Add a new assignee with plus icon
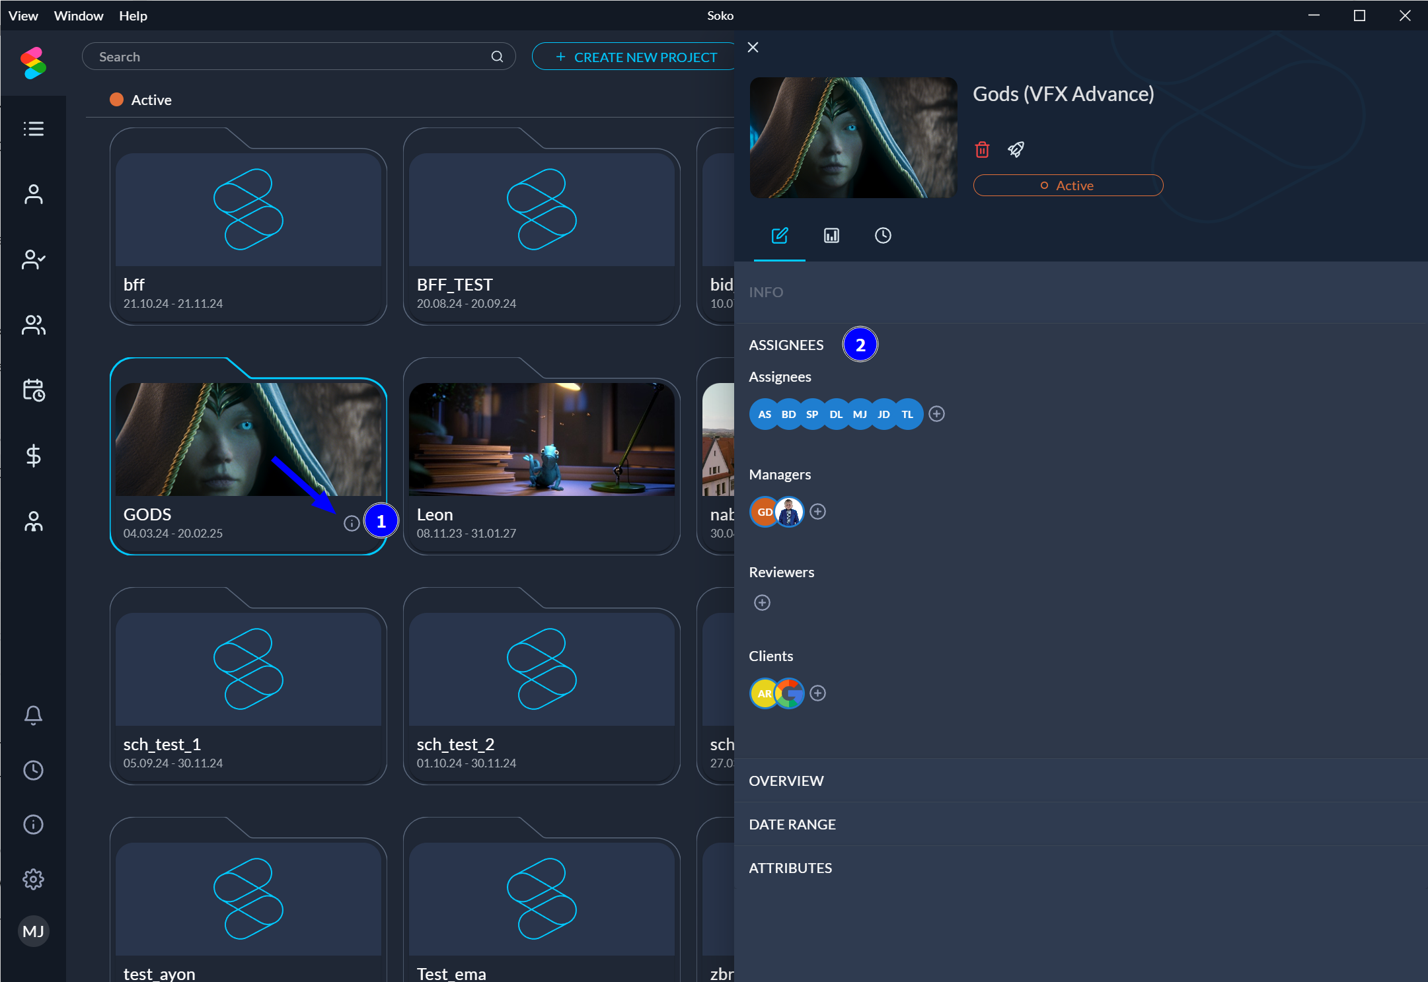Viewport: 1428px width, 982px height. [x=936, y=414]
